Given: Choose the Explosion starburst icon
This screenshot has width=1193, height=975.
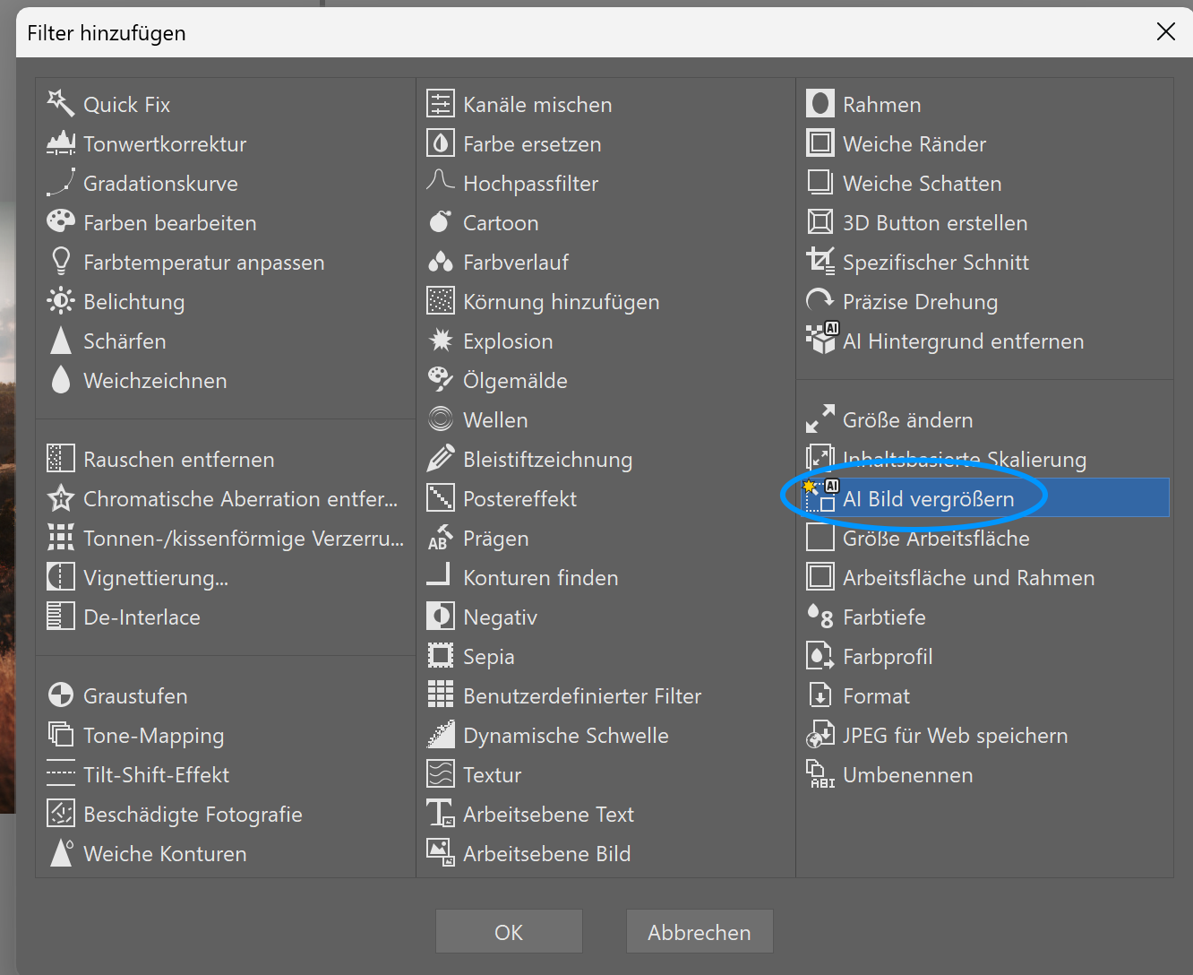Looking at the screenshot, I should (x=440, y=341).
